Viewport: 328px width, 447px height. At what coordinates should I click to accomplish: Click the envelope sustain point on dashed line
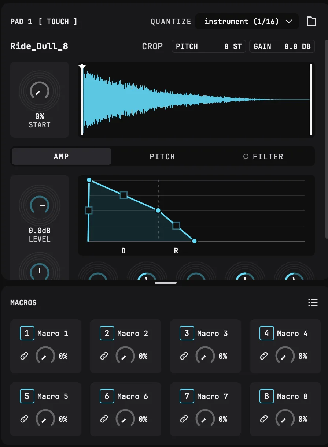158,211
